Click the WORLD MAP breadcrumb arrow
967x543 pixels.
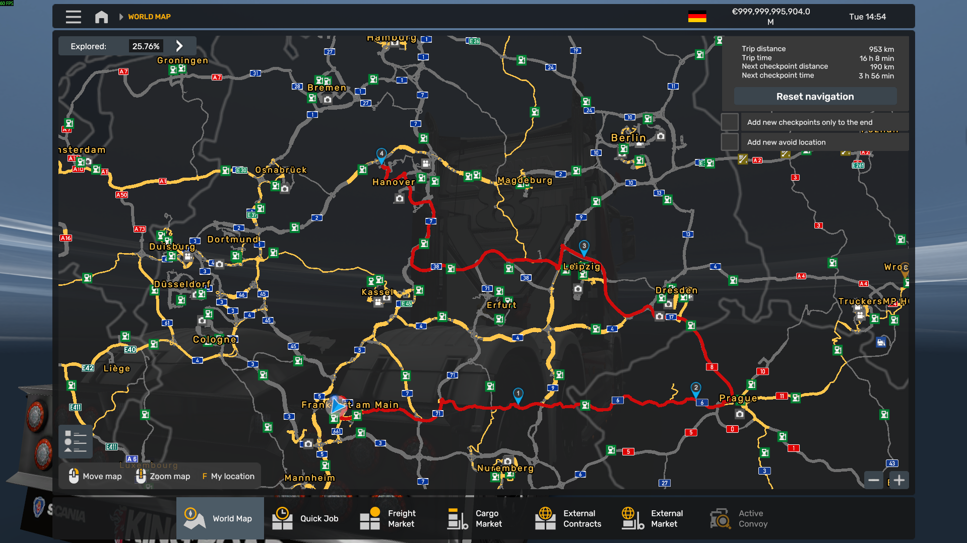121,17
